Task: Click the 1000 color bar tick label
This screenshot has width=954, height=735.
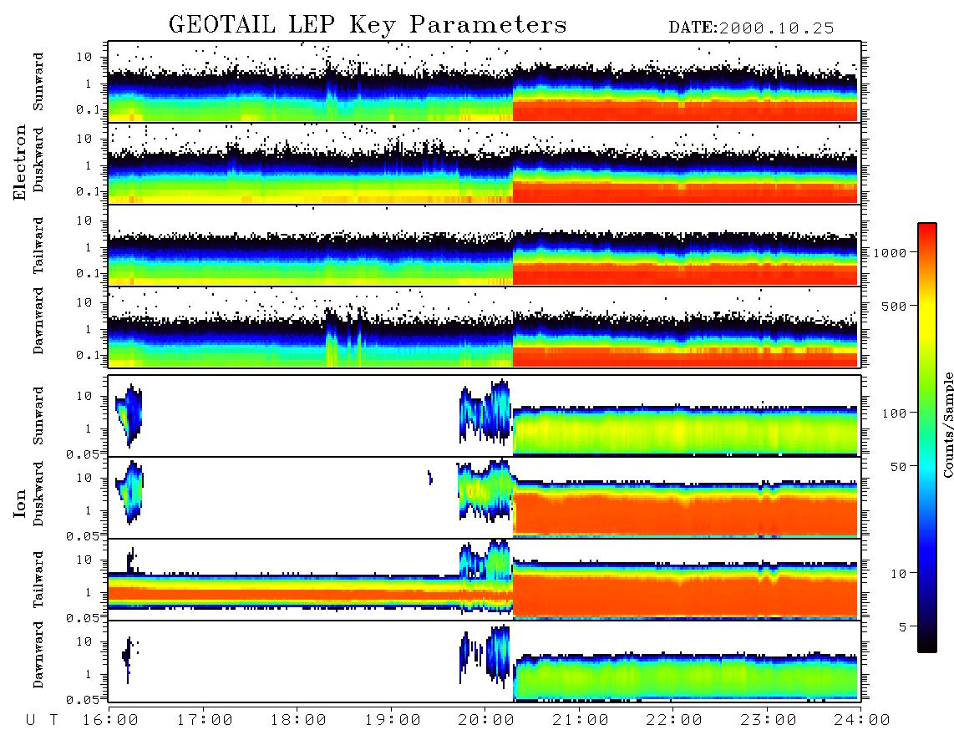Action: 890,252
